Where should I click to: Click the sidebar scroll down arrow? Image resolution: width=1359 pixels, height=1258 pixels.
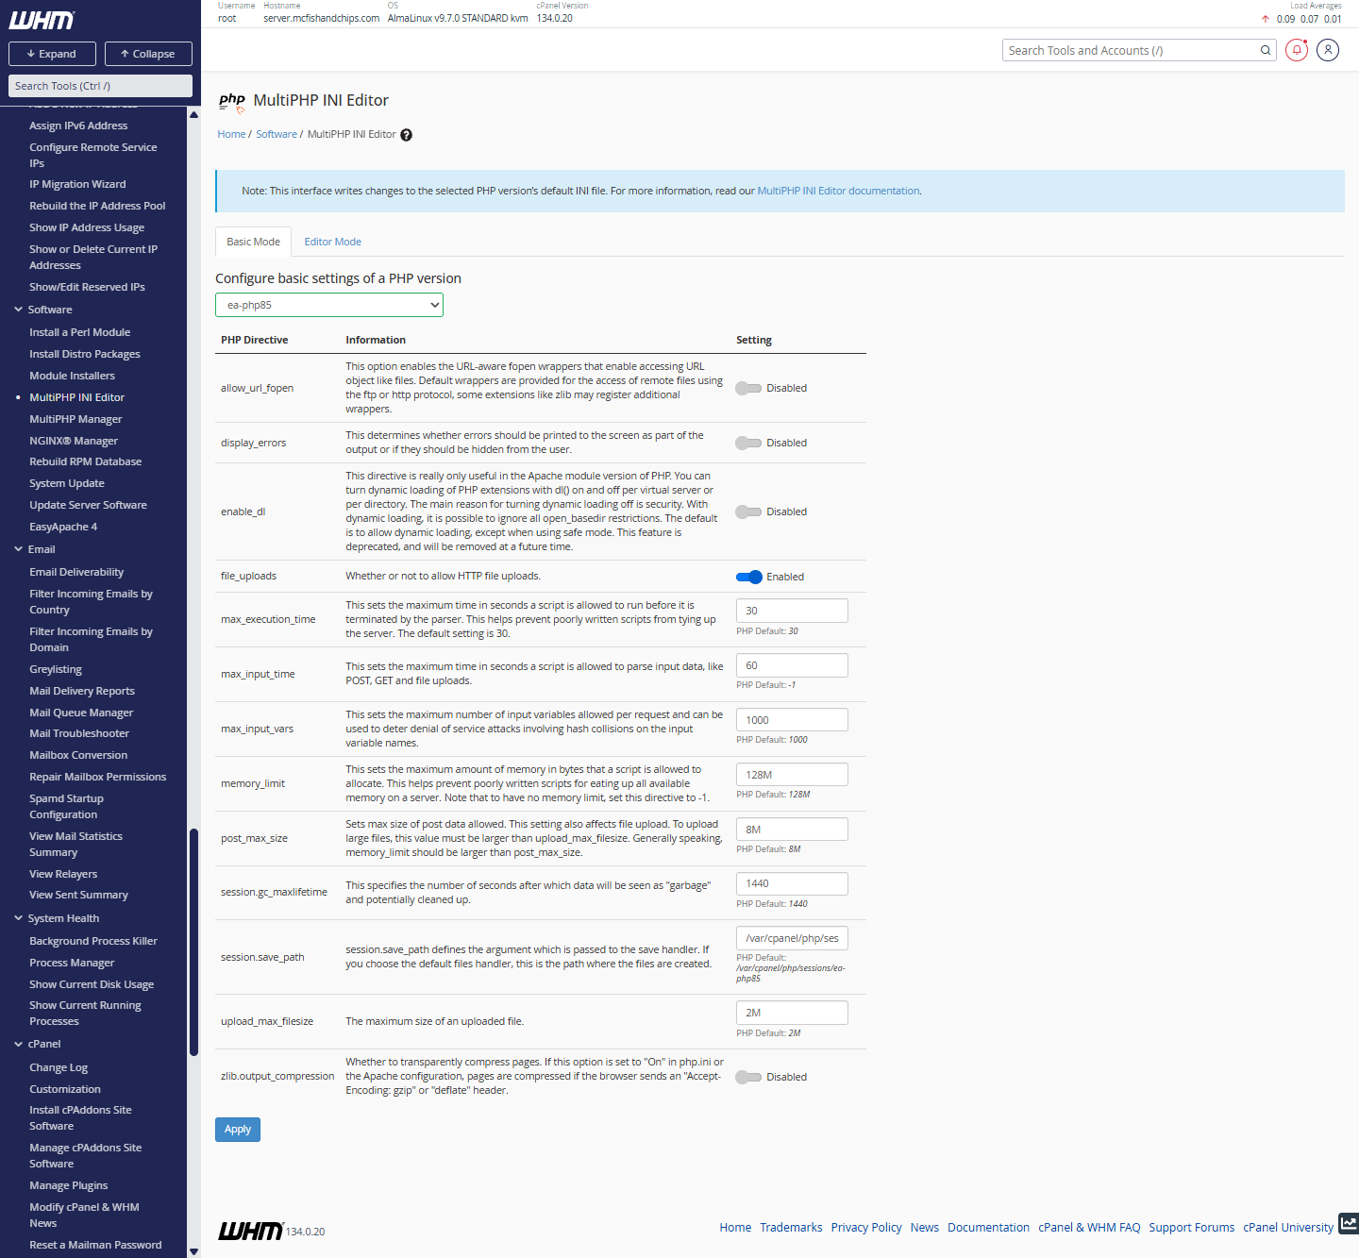(193, 1251)
